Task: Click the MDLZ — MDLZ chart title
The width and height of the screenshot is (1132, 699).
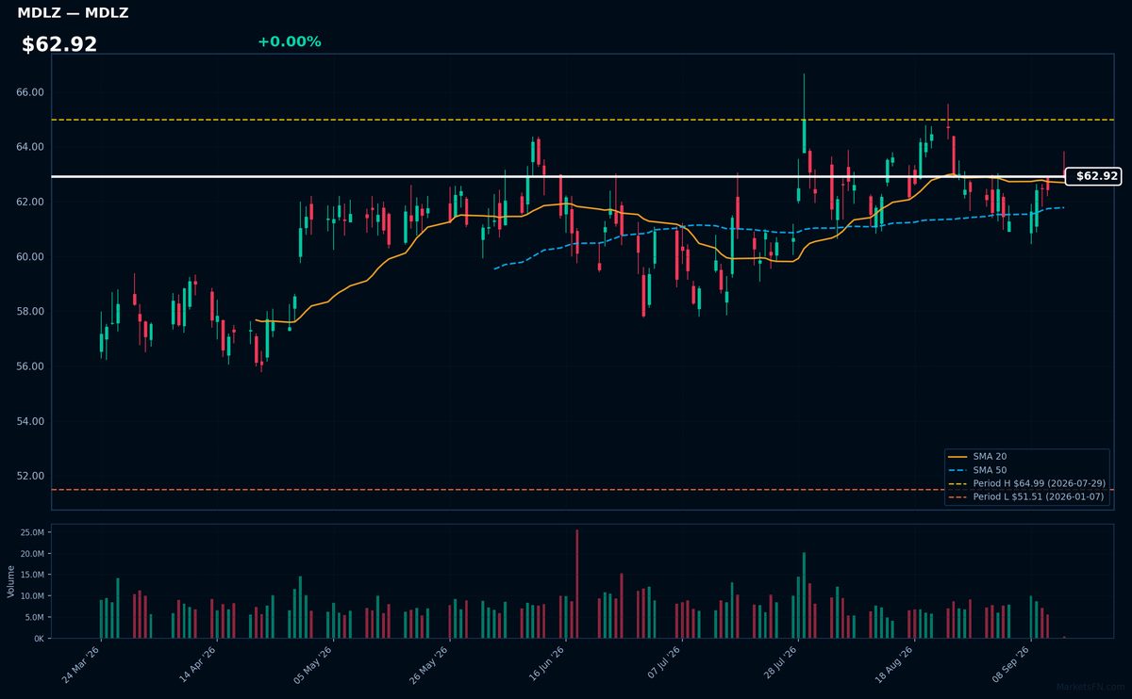Action: coord(73,13)
